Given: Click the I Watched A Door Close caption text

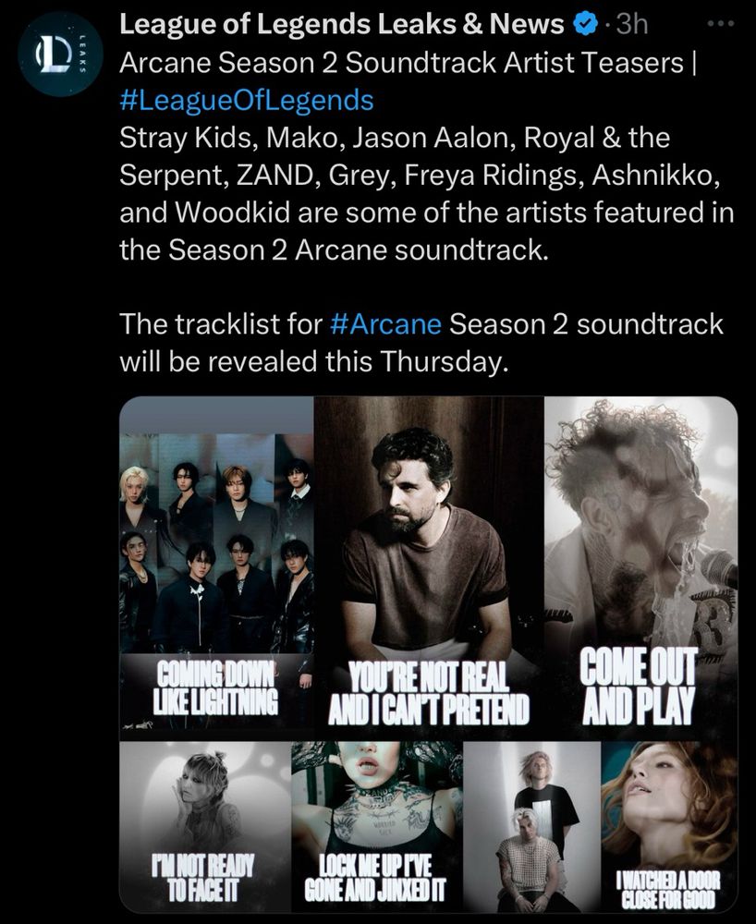Looking at the screenshot, I should tap(668, 890).
